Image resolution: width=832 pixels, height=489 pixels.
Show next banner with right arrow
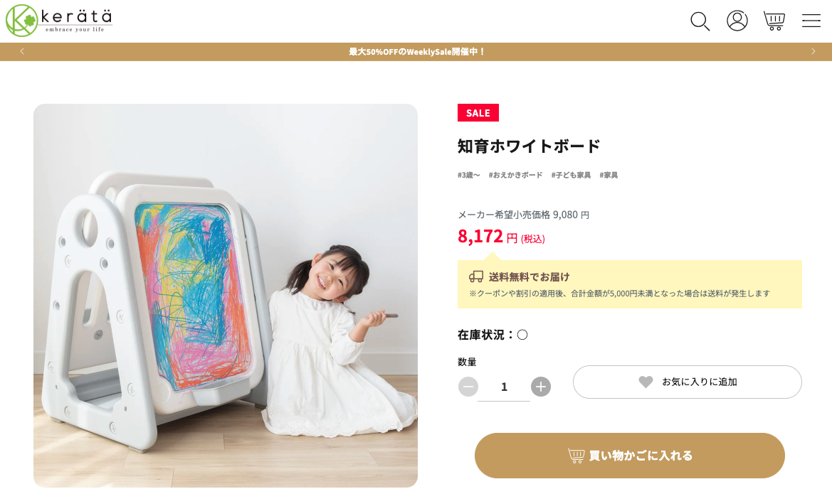click(x=813, y=51)
